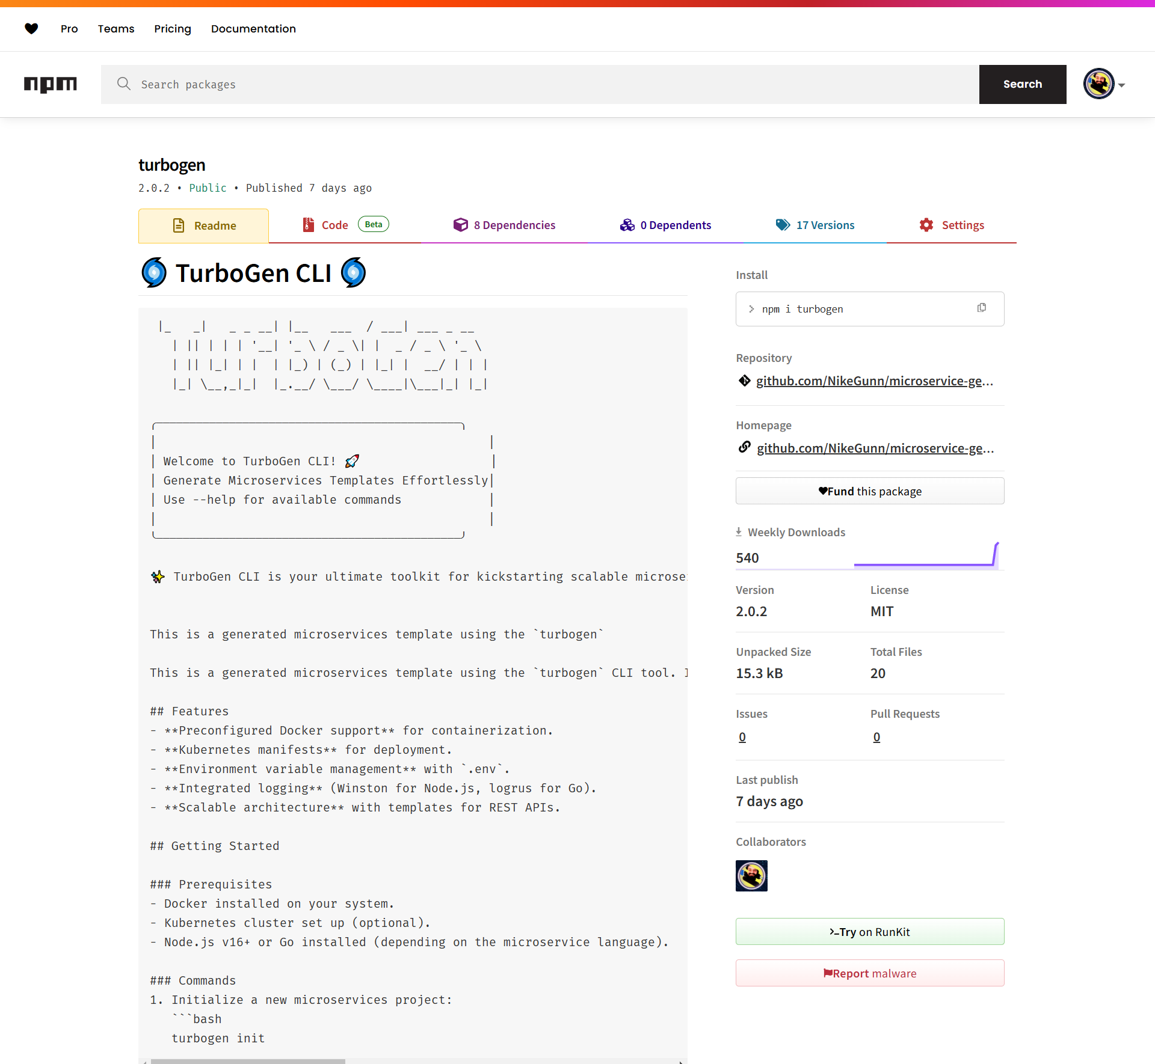Click the 15.3 kB unpacked size value
1155x1064 pixels.
point(759,673)
